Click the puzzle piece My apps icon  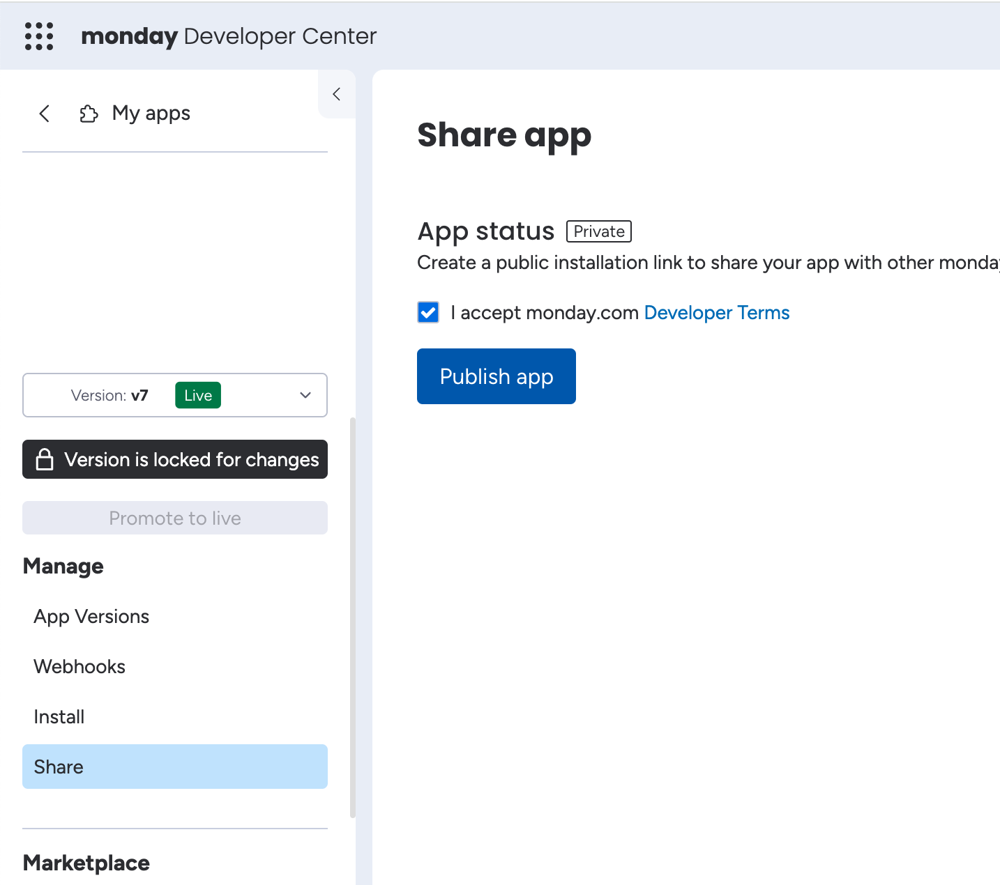[x=89, y=114]
